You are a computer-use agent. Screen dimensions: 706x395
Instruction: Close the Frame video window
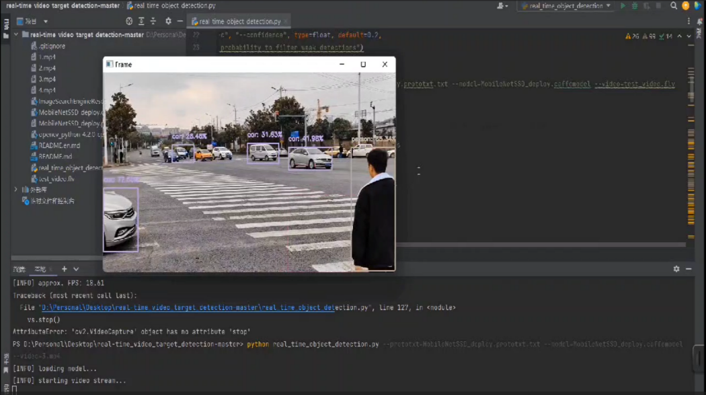(385, 65)
